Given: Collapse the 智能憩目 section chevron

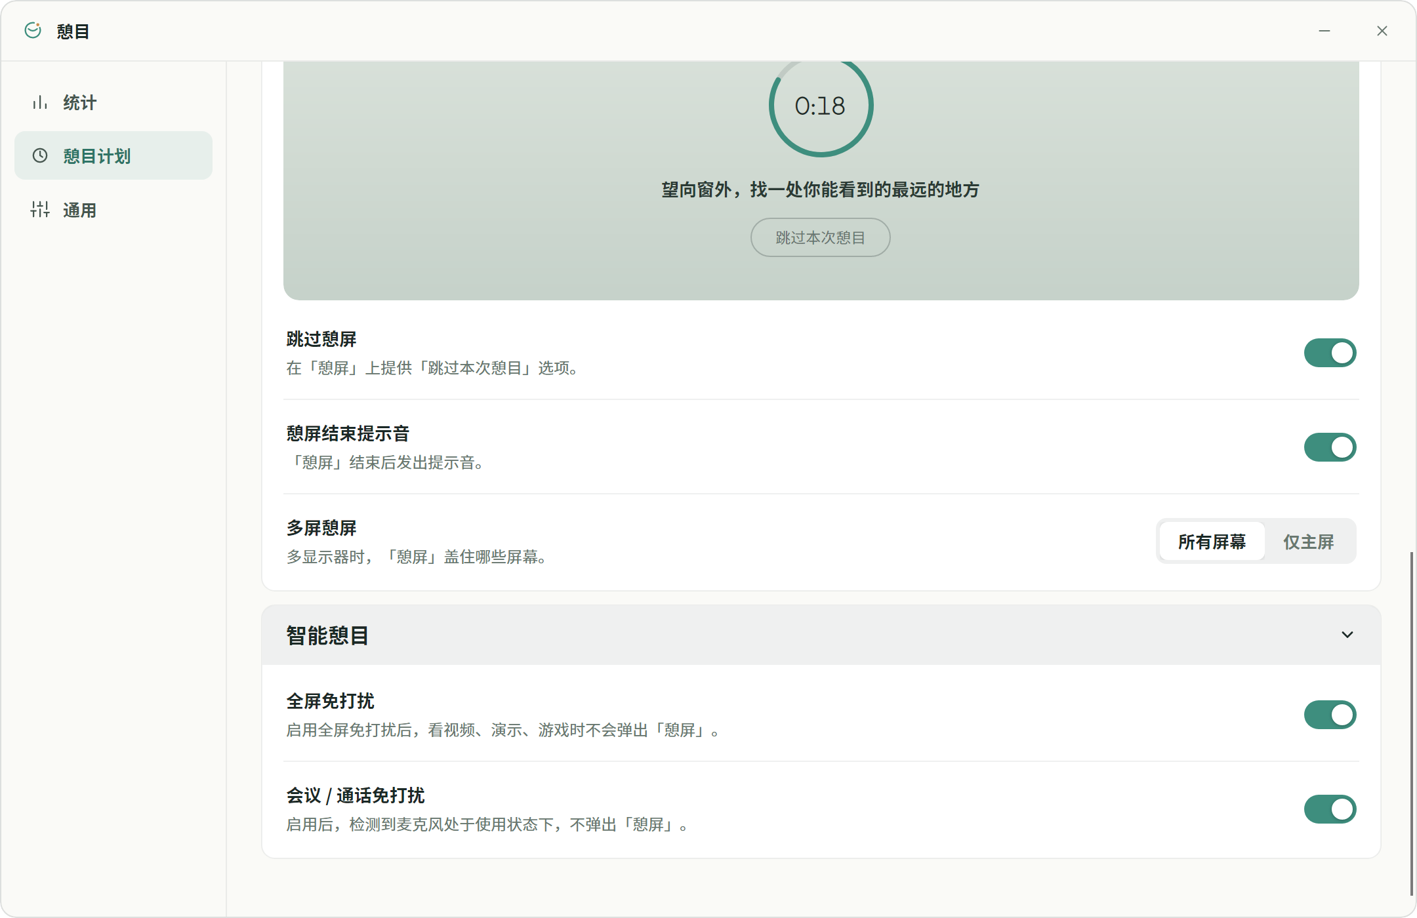Looking at the screenshot, I should 1347,635.
